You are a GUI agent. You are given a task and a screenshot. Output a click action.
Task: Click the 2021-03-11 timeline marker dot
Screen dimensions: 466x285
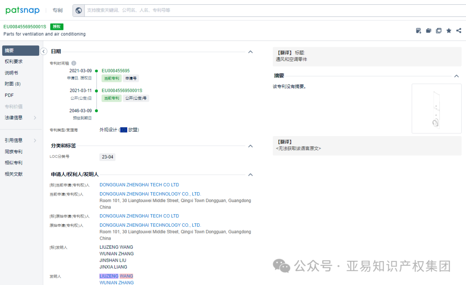tap(96, 91)
